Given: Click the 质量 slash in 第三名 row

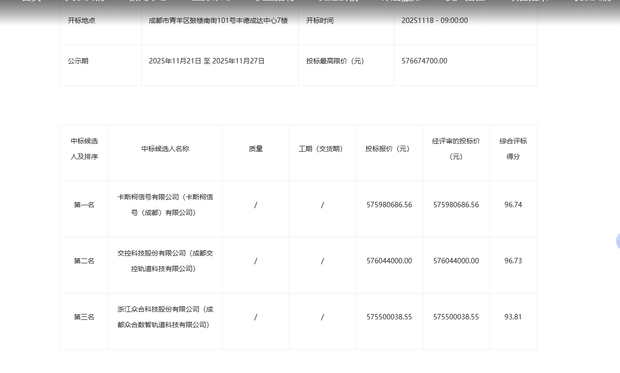Looking at the screenshot, I should coord(256,317).
